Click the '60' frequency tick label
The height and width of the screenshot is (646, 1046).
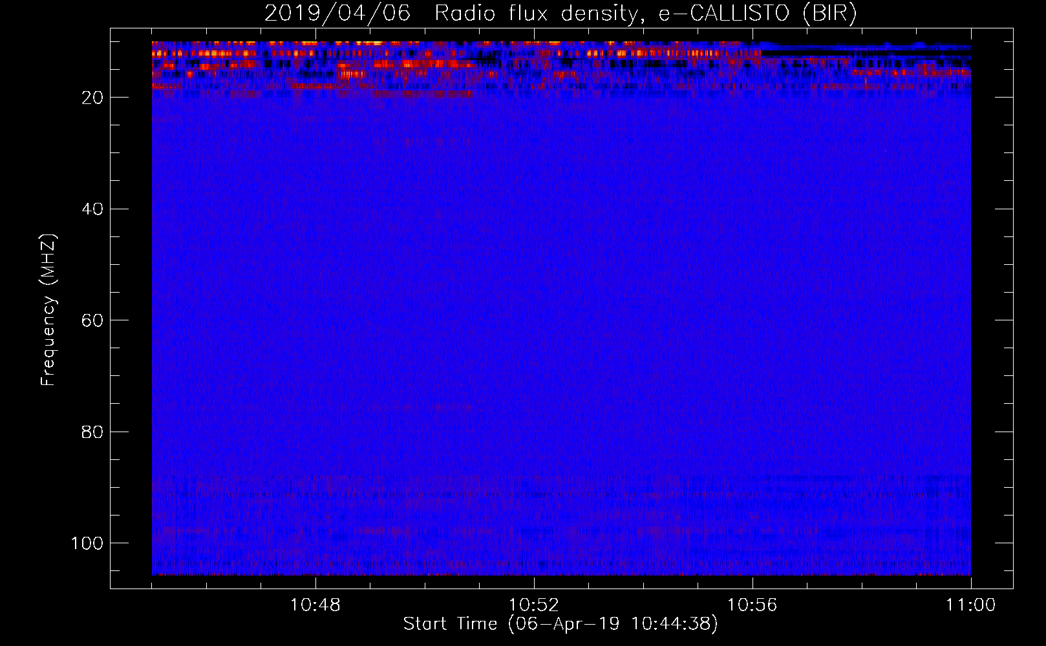coord(92,320)
